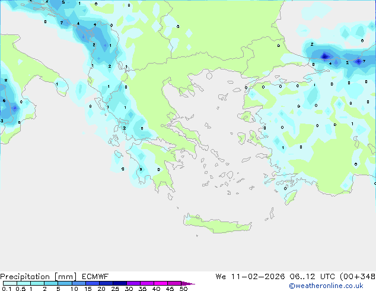Click the 5–10 mm legend swatch
Image resolution: width=376 pixels, height=291 pixels.
coord(65,283)
